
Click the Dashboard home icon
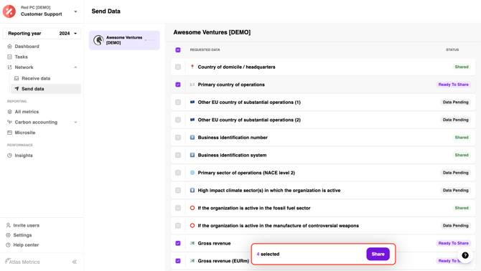point(9,46)
